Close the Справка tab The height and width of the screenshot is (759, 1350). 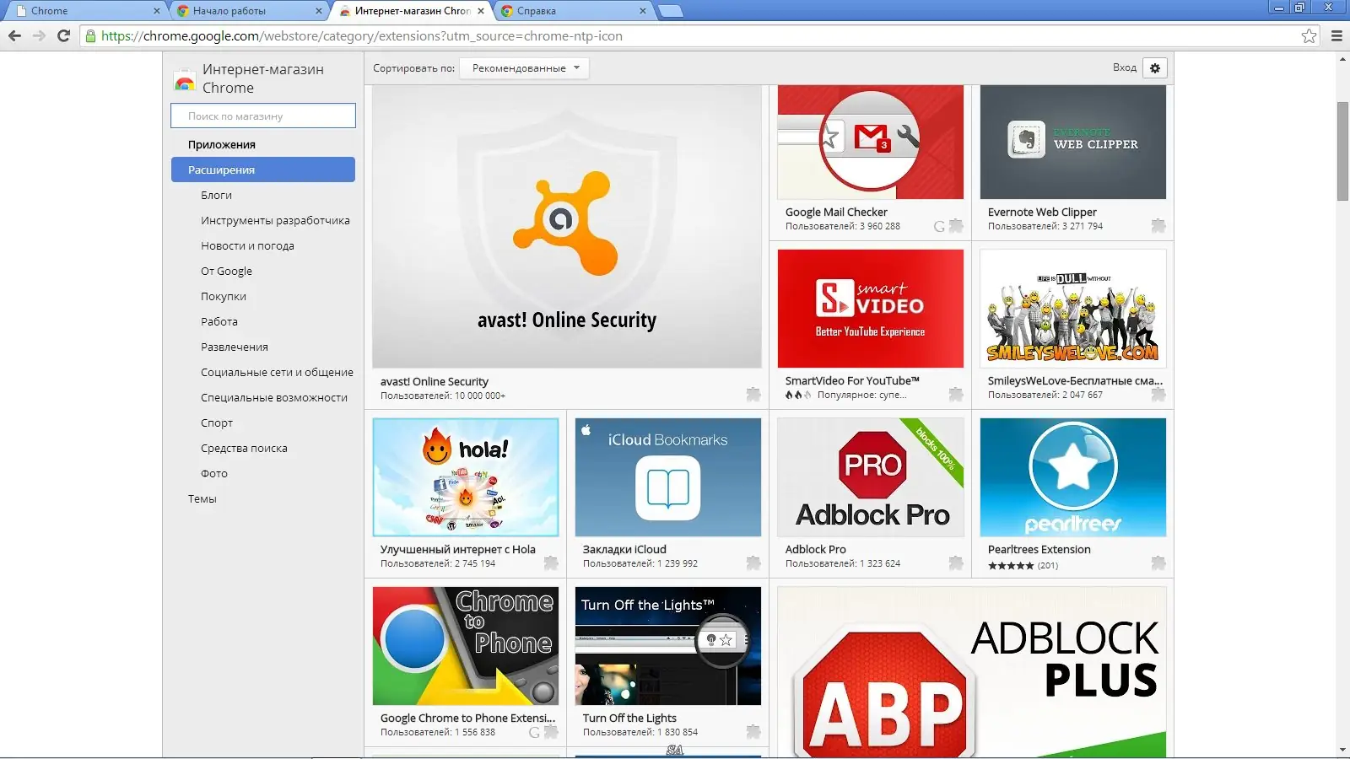(643, 11)
